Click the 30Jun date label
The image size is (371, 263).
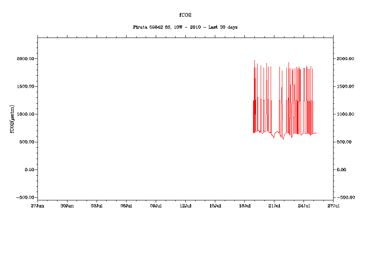pyautogui.click(x=67, y=206)
